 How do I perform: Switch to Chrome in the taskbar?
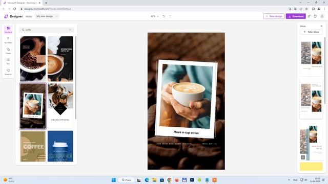[170, 180]
